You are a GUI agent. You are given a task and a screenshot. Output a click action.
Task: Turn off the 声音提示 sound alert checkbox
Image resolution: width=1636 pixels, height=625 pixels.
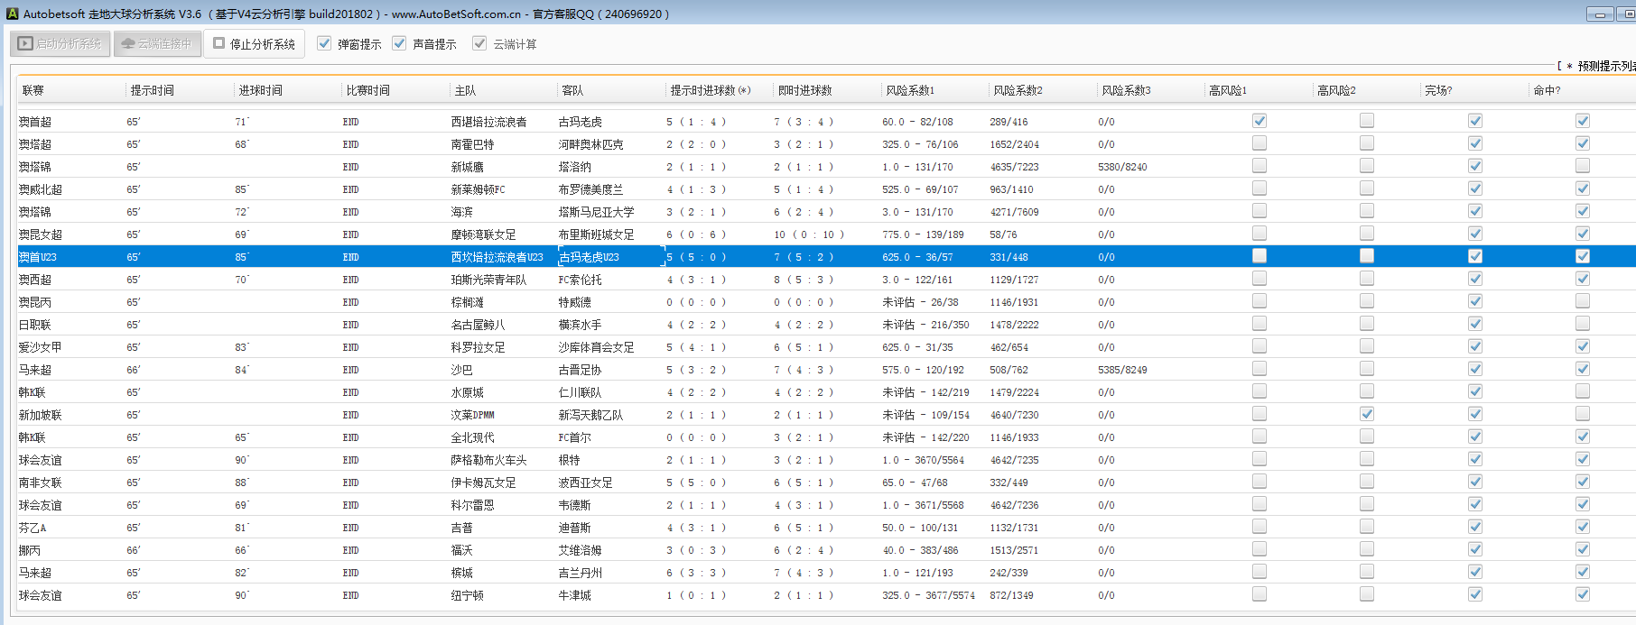point(399,43)
